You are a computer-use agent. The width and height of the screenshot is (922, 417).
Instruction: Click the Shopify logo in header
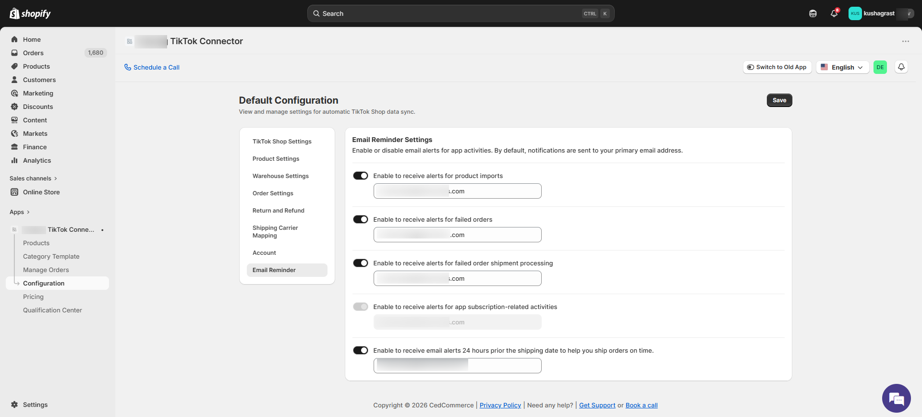click(30, 13)
